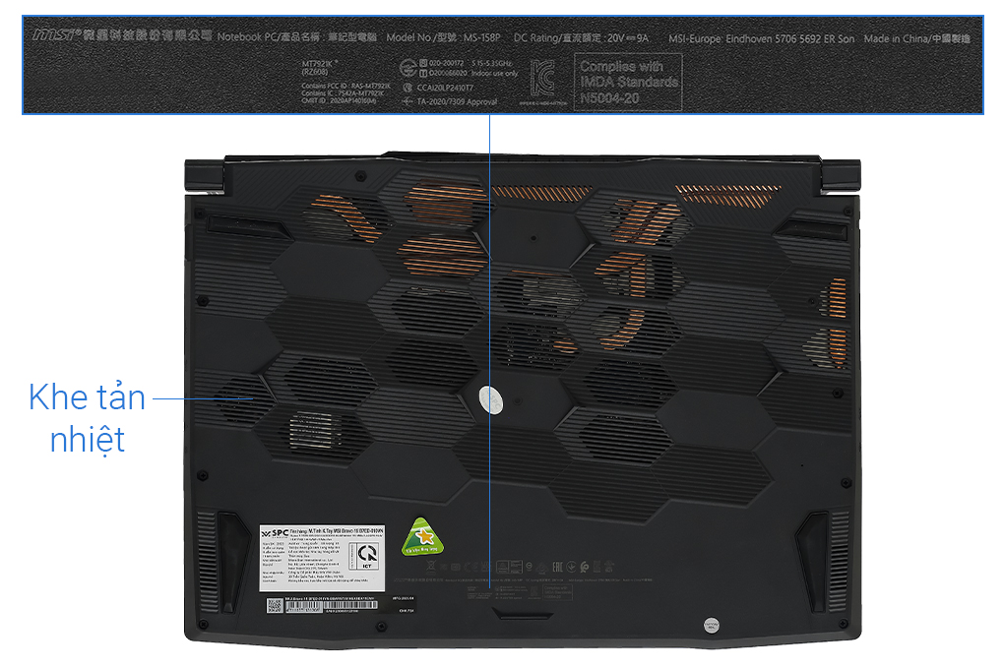
Task: Click the left rubber foot of laptop
Action: point(233,562)
